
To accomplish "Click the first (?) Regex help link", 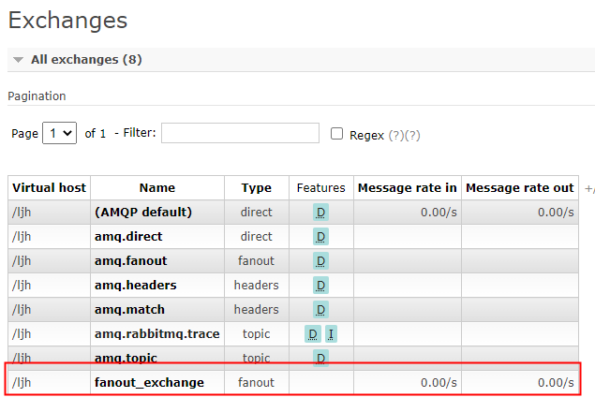I will coord(396,136).
